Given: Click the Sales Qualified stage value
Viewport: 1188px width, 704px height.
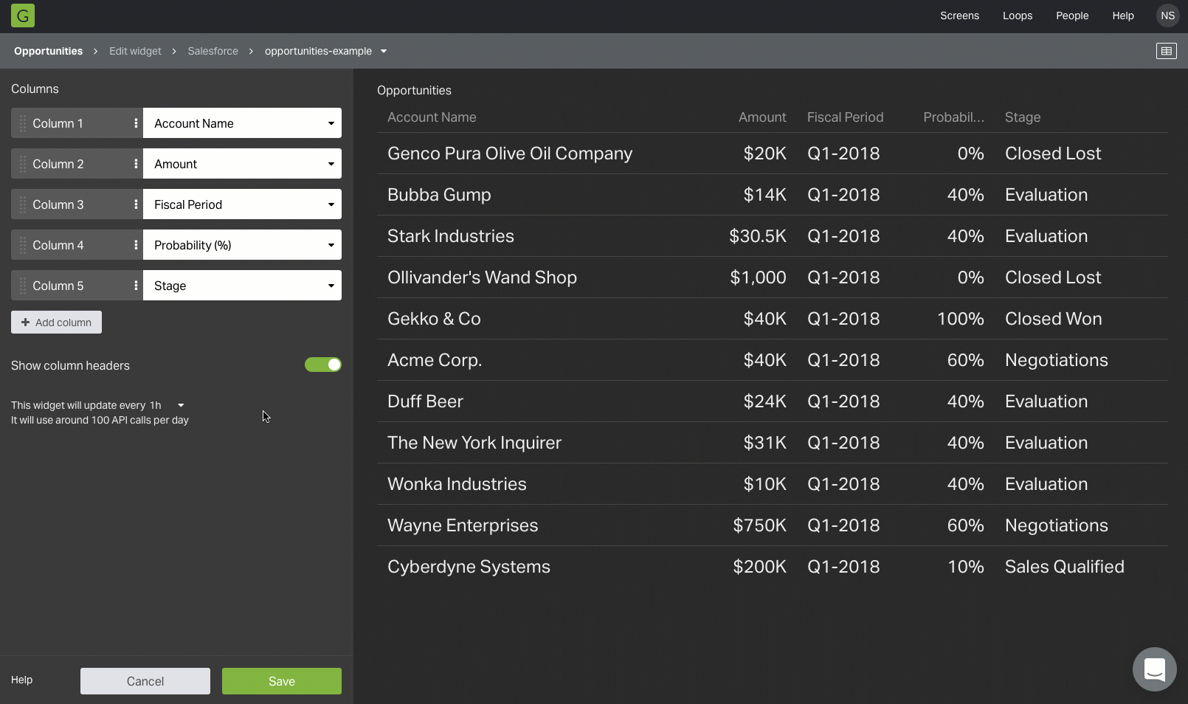Looking at the screenshot, I should [x=1064, y=567].
